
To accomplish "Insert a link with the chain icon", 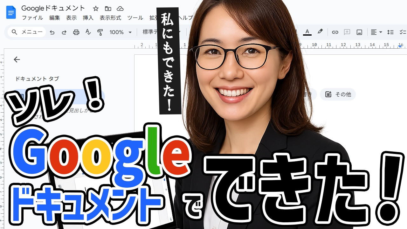I will click(x=335, y=32).
